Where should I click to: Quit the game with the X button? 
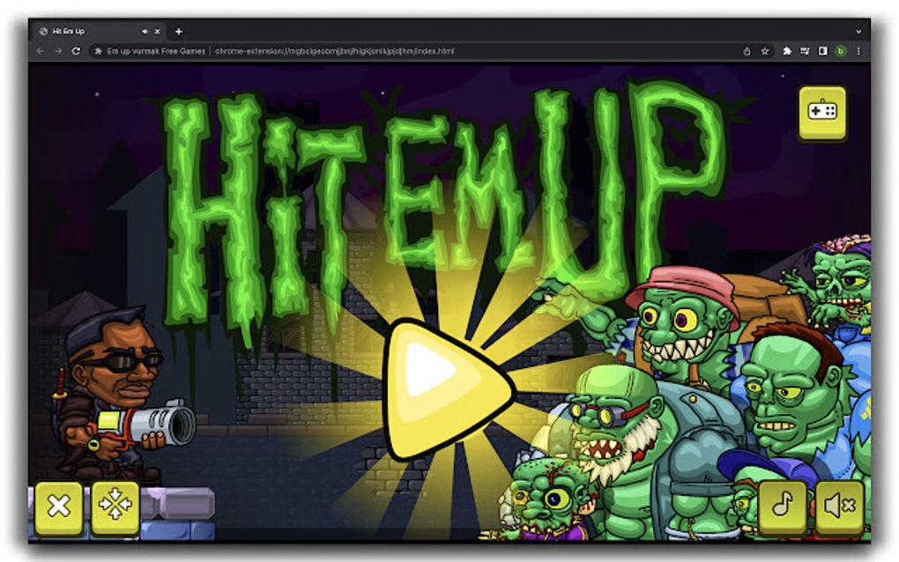pyautogui.click(x=58, y=507)
